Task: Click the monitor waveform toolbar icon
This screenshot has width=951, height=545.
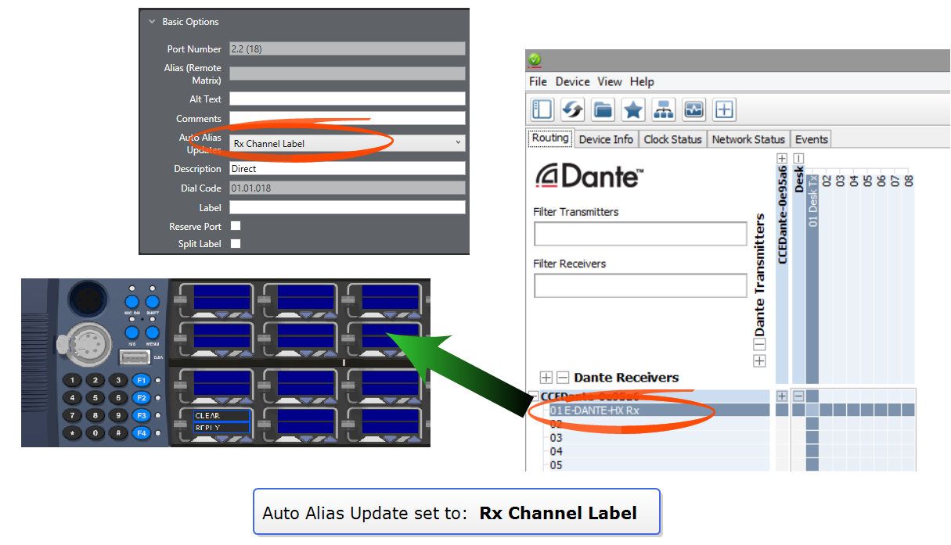Action: click(x=694, y=109)
